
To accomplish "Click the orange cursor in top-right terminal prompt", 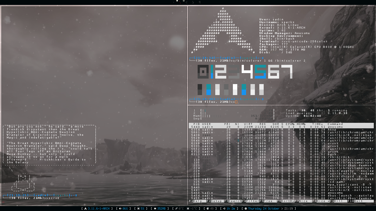I will (236, 102).
